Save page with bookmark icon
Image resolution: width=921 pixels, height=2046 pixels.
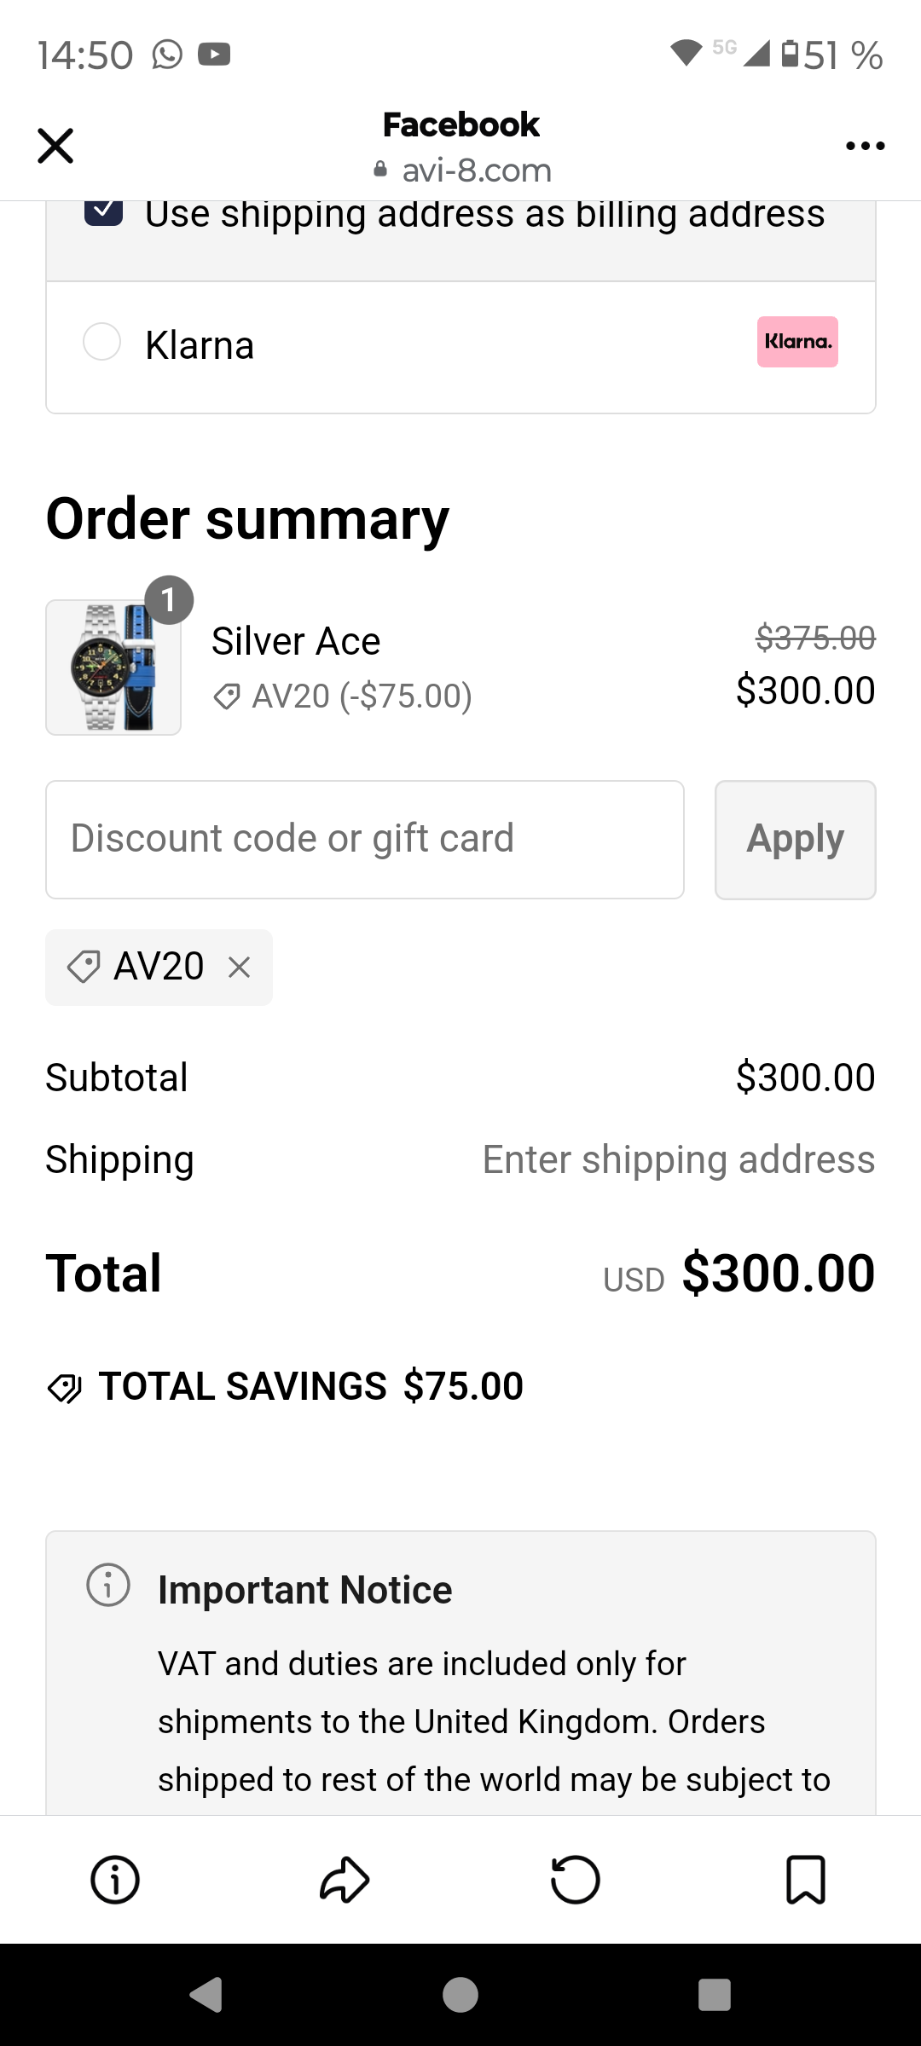[x=805, y=1880]
